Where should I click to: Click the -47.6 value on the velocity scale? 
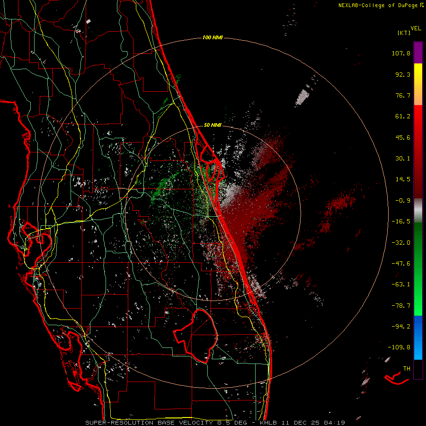(401, 264)
